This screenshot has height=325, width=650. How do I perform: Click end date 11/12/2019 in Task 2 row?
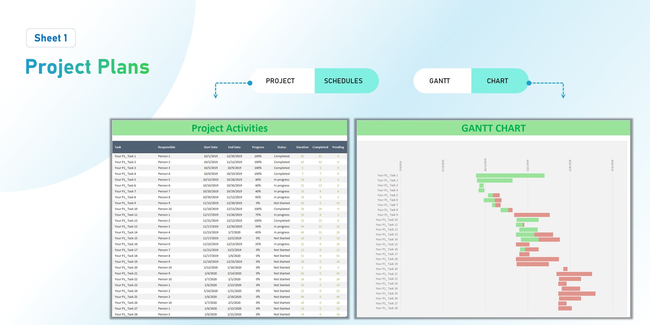click(234, 162)
